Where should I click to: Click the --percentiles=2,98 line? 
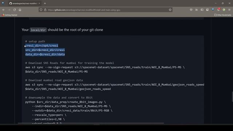48,119
